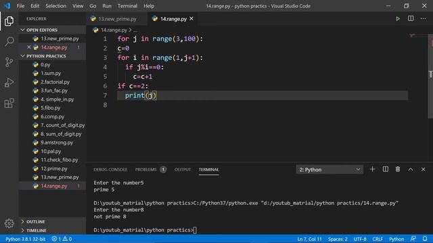The image size is (433, 243).
Task: Open editor More Actions ellipsis
Action: [423, 18]
